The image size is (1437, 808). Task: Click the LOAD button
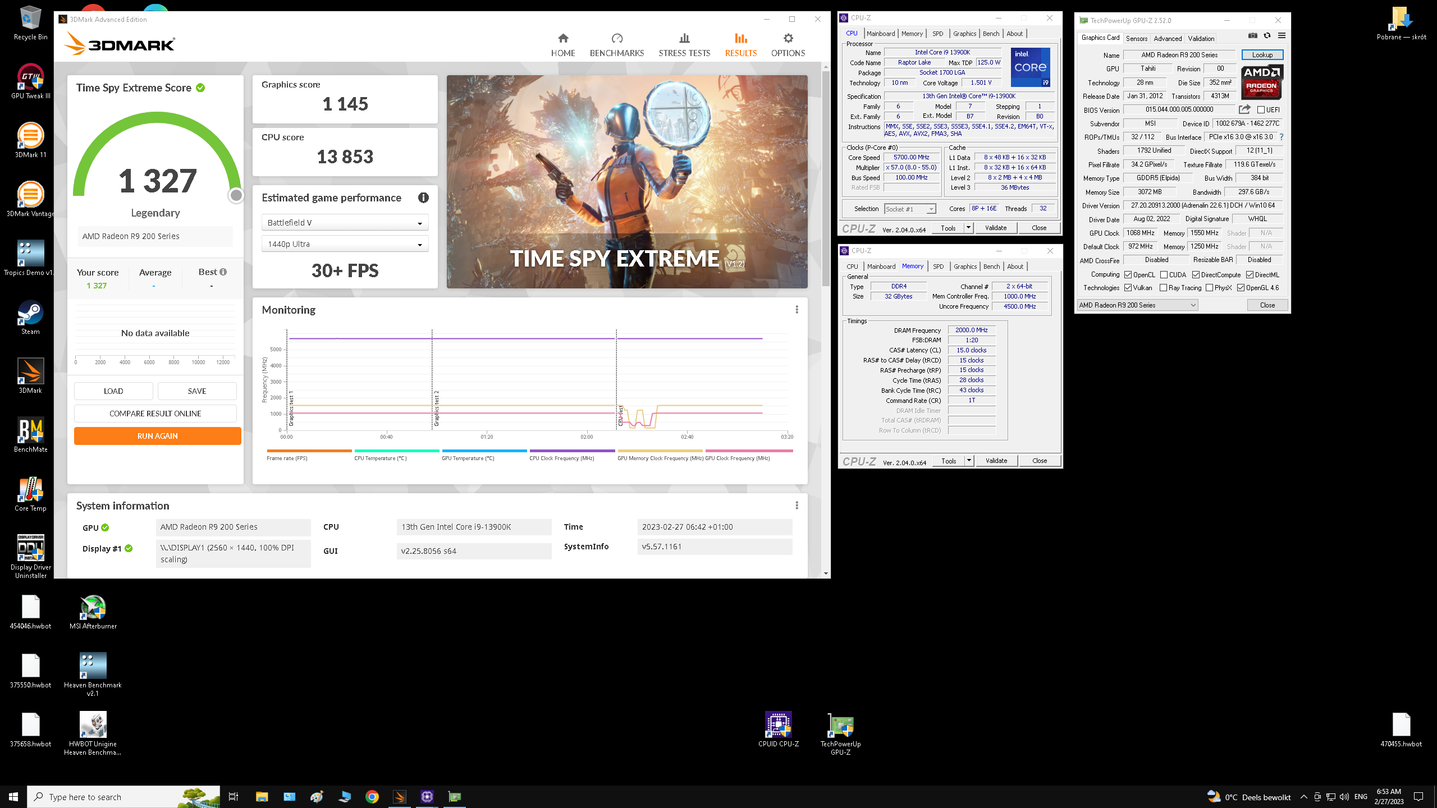[113, 391]
